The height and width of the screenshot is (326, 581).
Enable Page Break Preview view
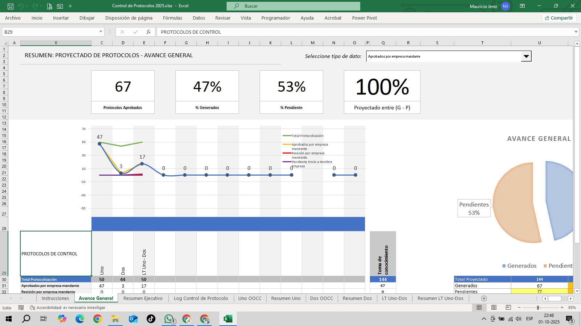coord(508,308)
